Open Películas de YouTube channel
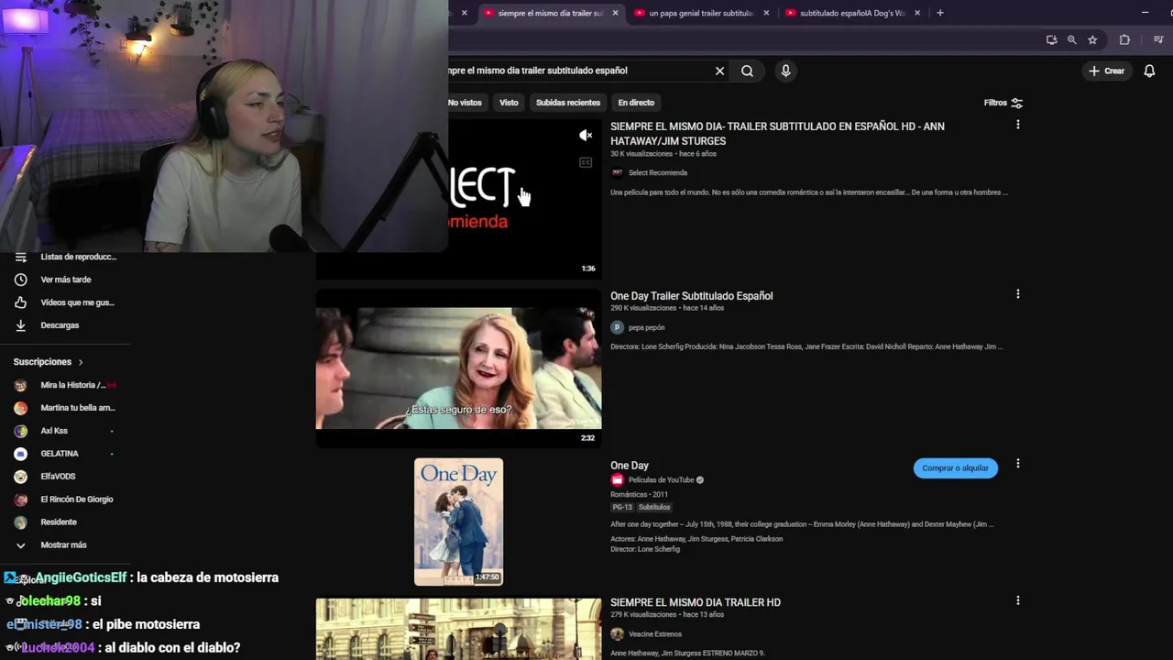Viewport: 1173px width, 660px height. pyautogui.click(x=661, y=480)
